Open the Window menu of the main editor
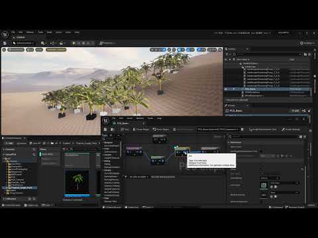The height and width of the screenshot is (238, 318). click(30, 32)
